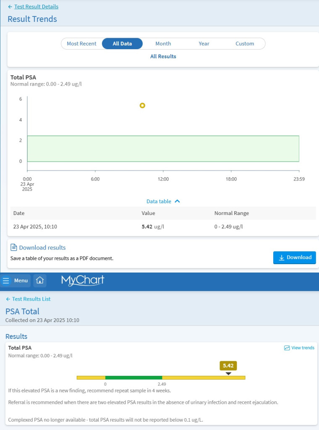
Task: Switch to the Month view
Action: click(x=163, y=44)
